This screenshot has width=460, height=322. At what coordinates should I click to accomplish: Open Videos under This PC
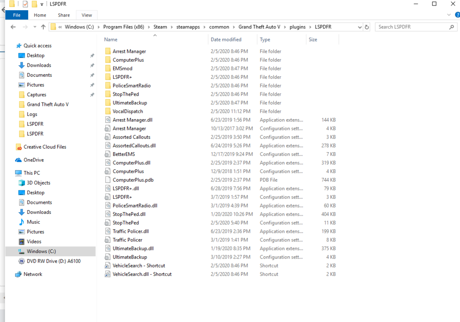pos(34,241)
